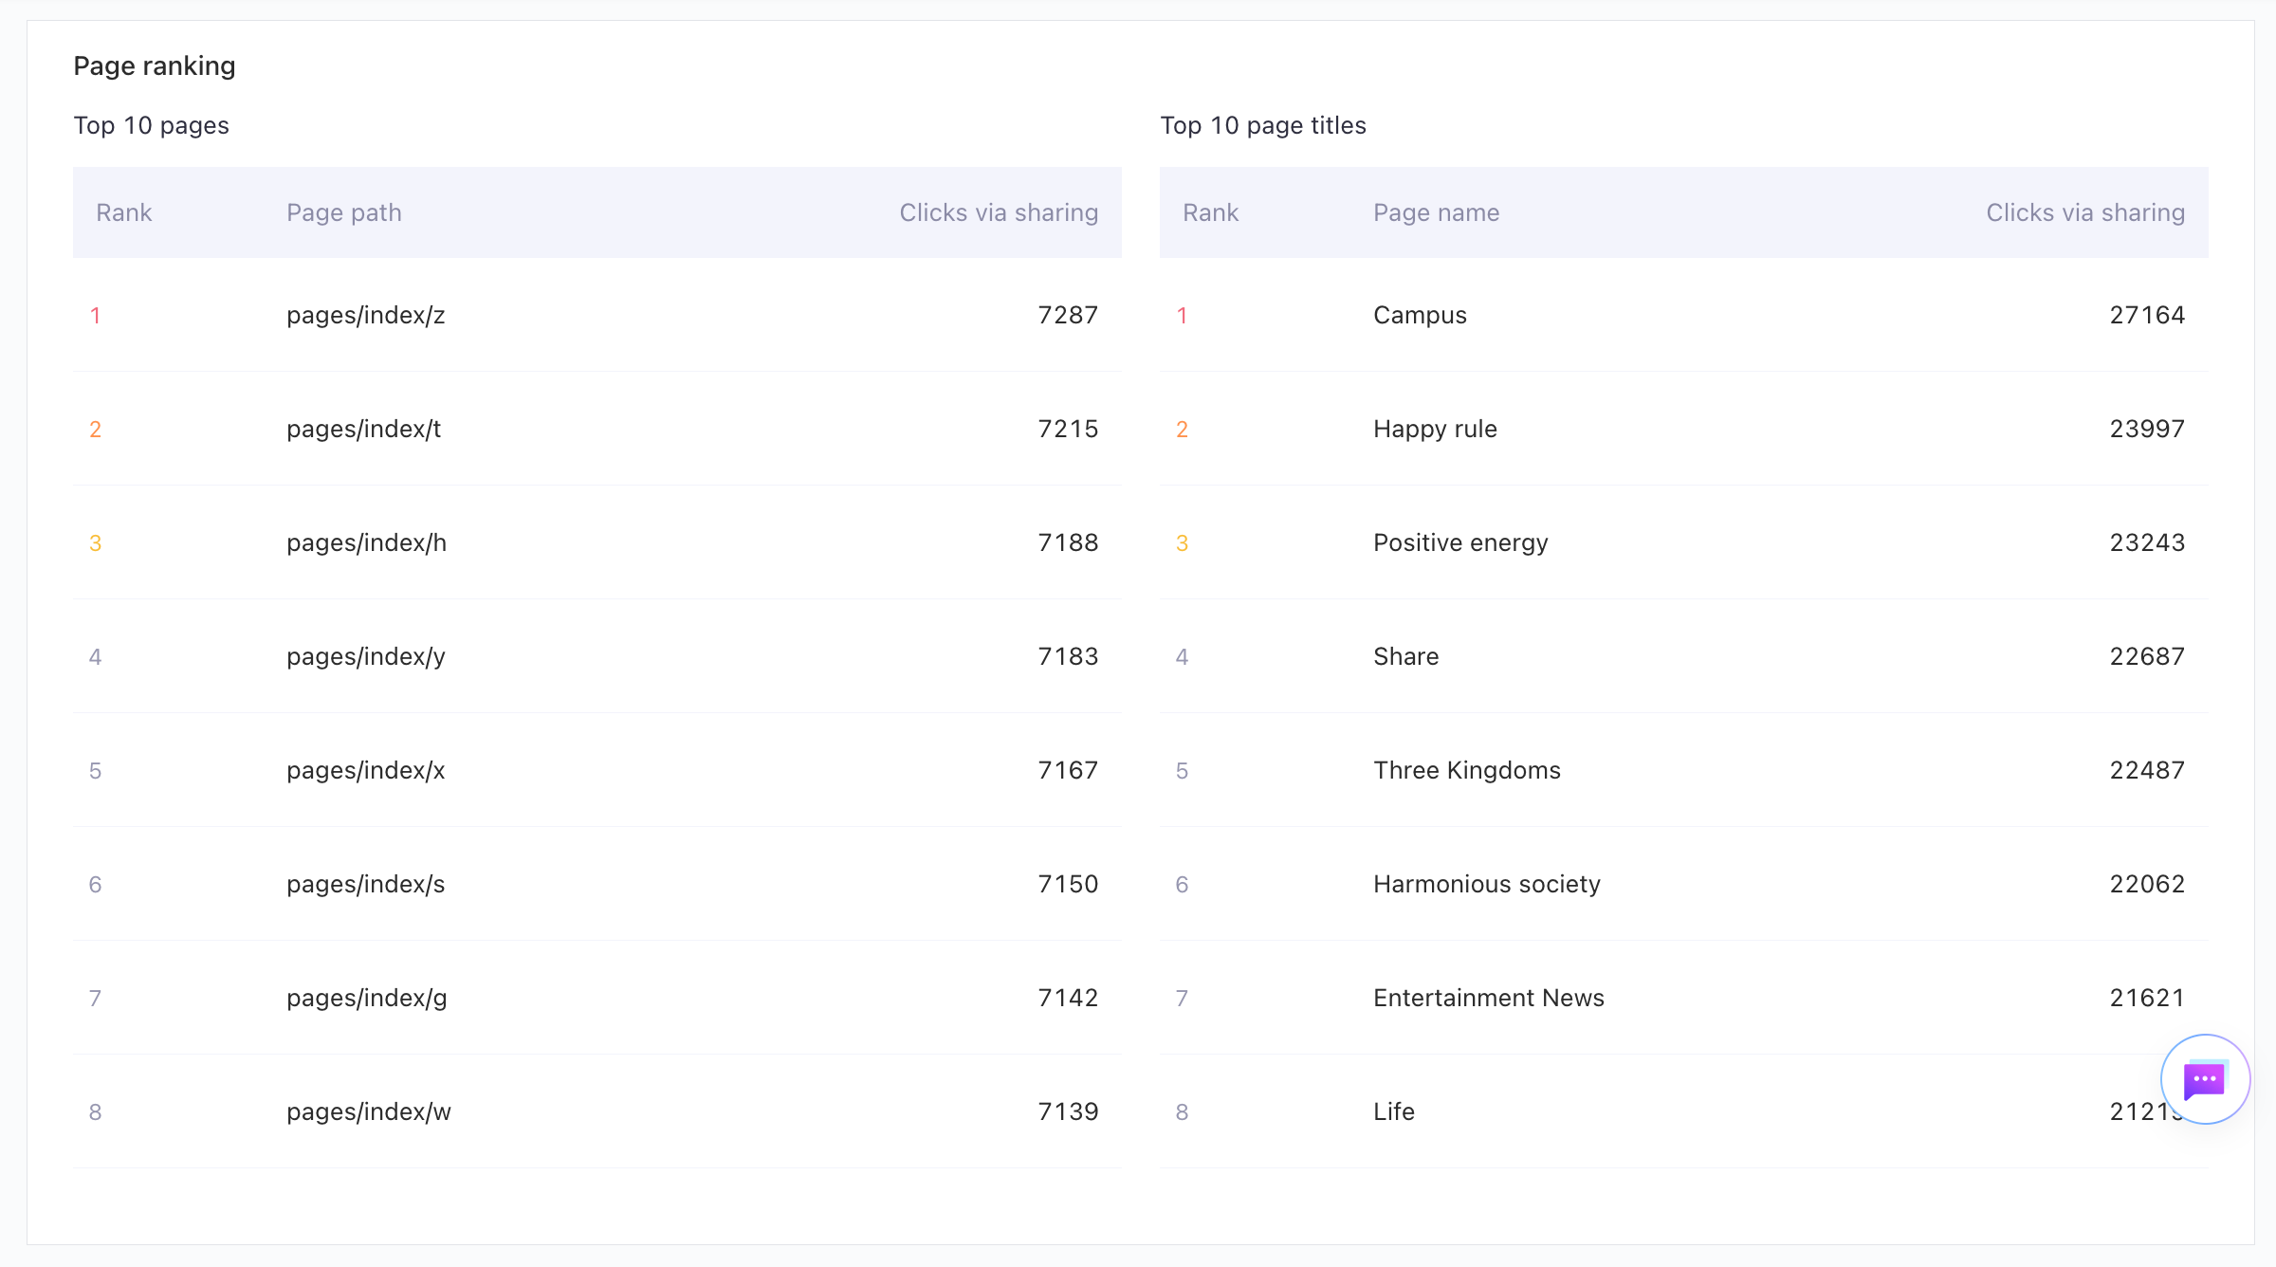Click the Top 10 page titles heading
2276x1267 pixels.
pos(1263,125)
